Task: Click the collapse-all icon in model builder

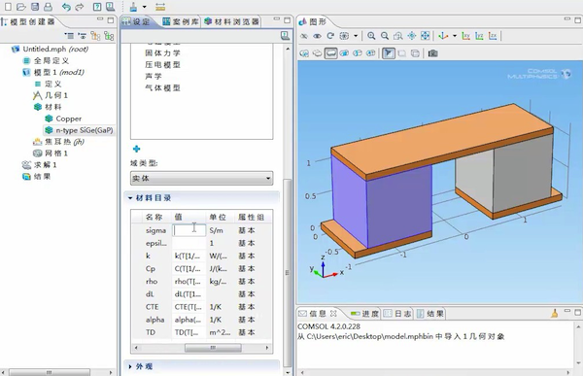Action: (x=69, y=36)
